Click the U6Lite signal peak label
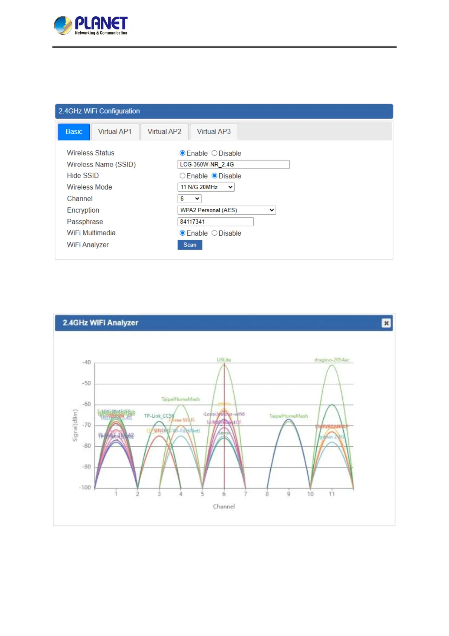The width and height of the screenshot is (449, 636). 224,360
